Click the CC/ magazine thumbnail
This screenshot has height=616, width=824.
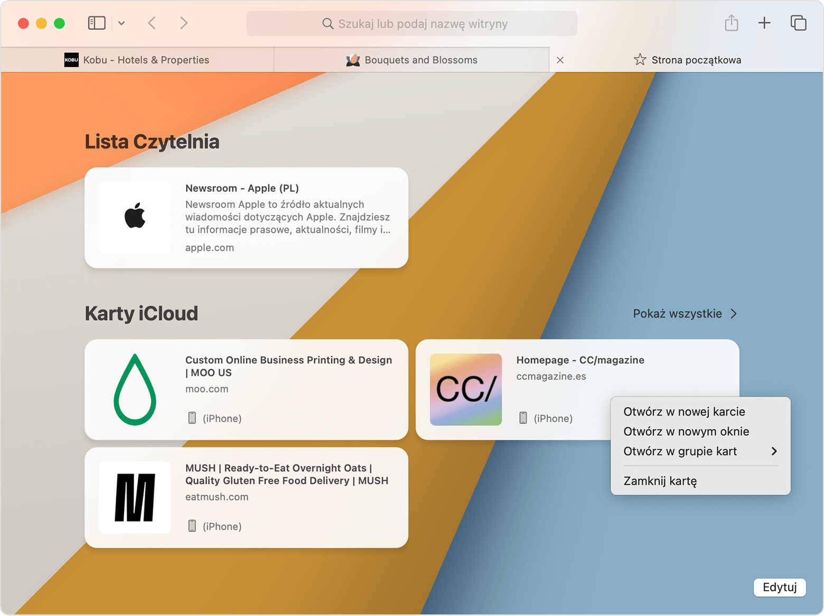coord(466,390)
